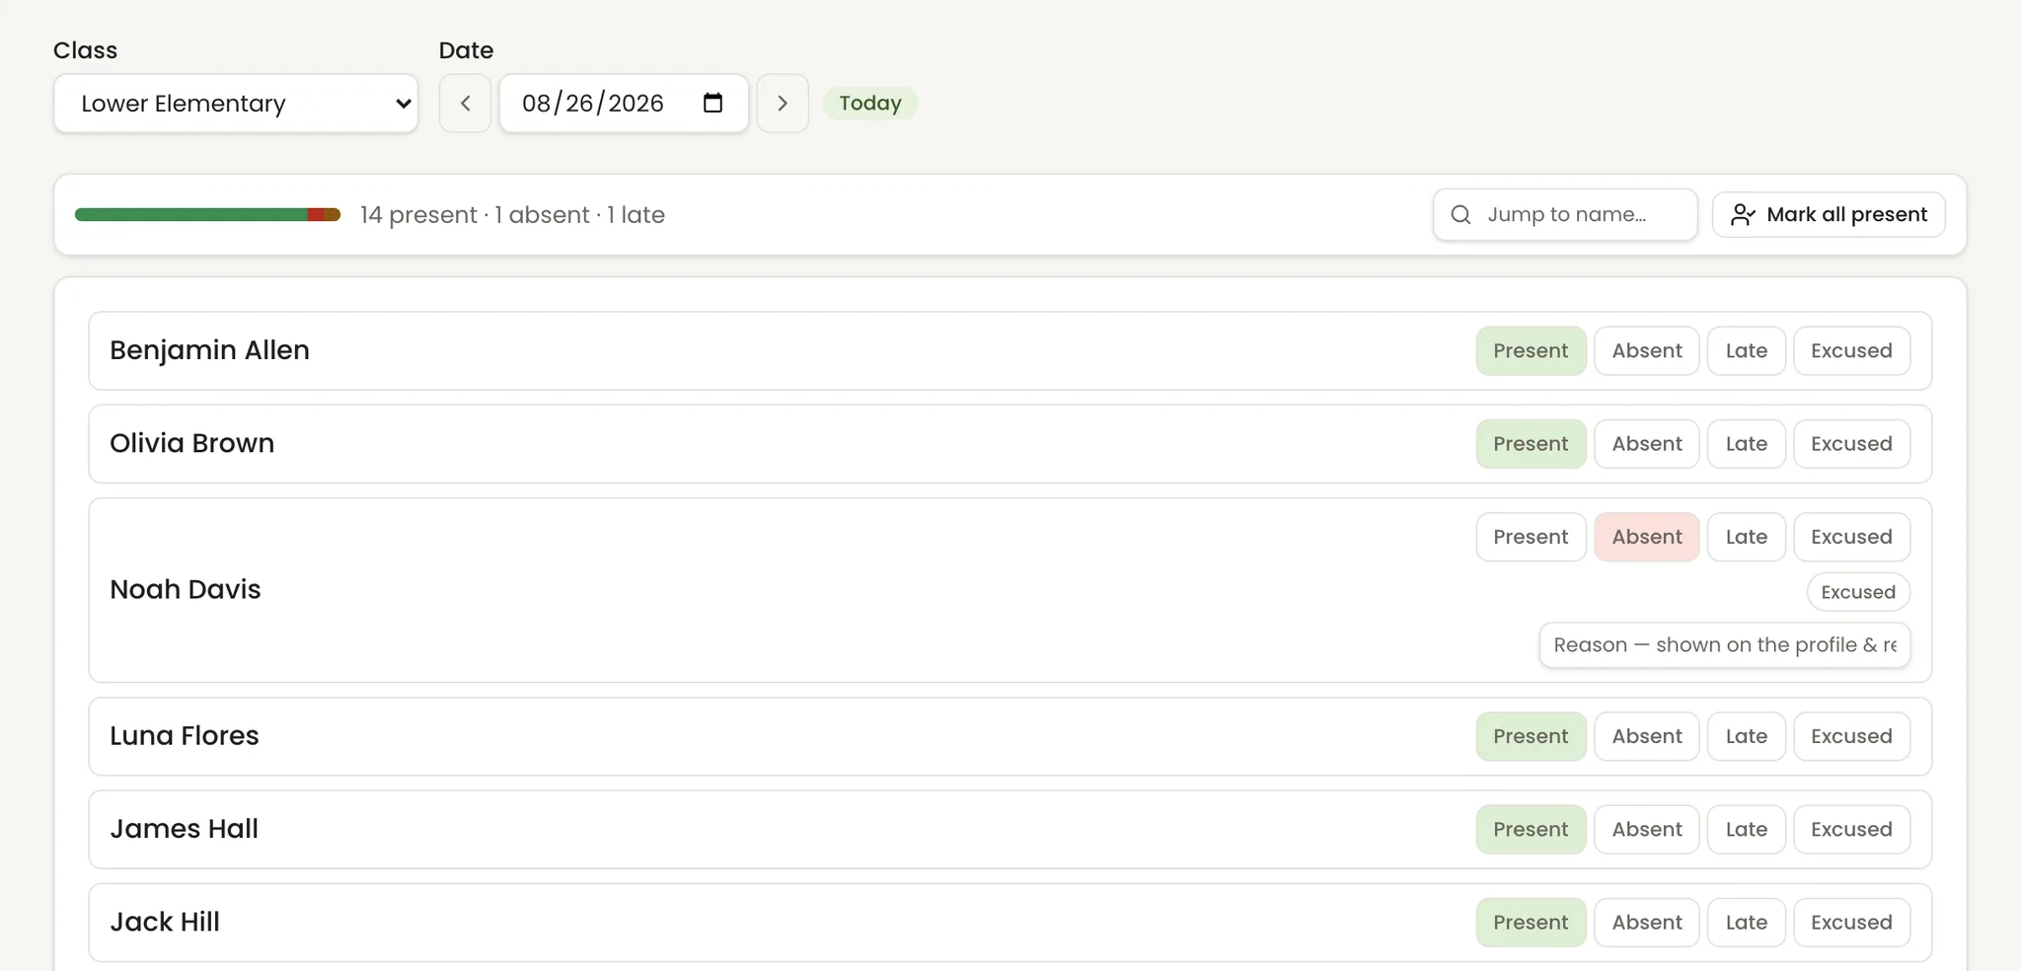This screenshot has width=2021, height=971.
Task: Mark Olivia Brown as Excused
Action: [x=1851, y=444]
